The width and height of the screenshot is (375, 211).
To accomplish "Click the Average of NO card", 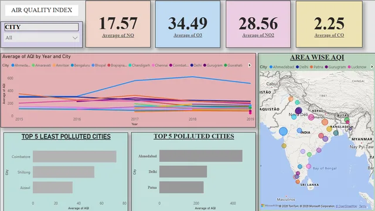I will tap(118, 24).
